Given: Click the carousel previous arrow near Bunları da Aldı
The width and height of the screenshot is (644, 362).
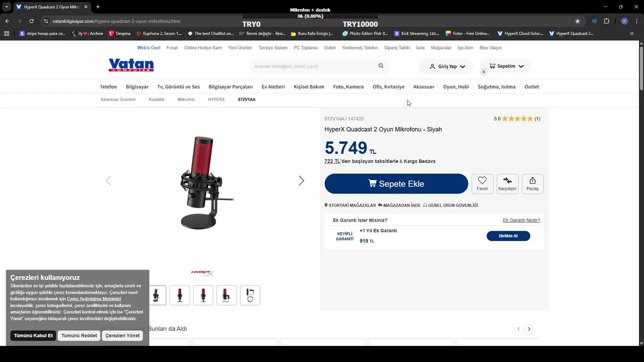Looking at the screenshot, I should coord(518,329).
